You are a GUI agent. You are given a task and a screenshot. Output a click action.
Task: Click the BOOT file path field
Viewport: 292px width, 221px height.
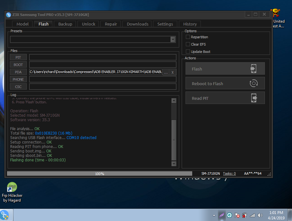click(x=103, y=65)
